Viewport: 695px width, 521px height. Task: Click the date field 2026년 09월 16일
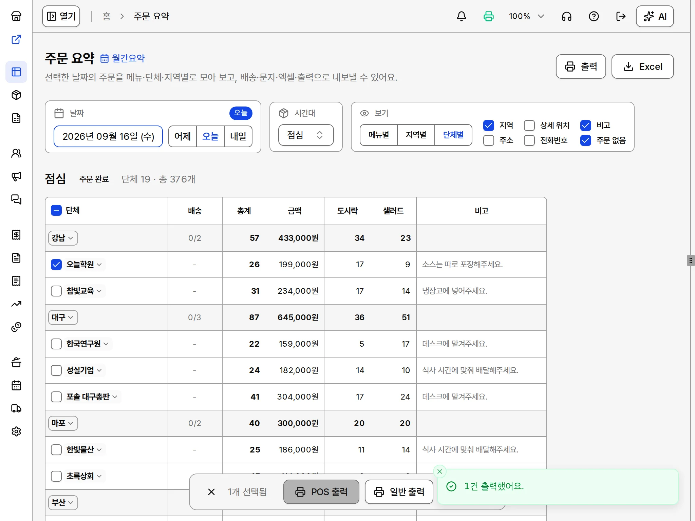(x=108, y=136)
